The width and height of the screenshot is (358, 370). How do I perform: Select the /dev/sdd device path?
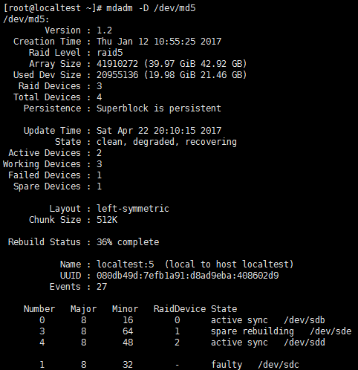305,343
